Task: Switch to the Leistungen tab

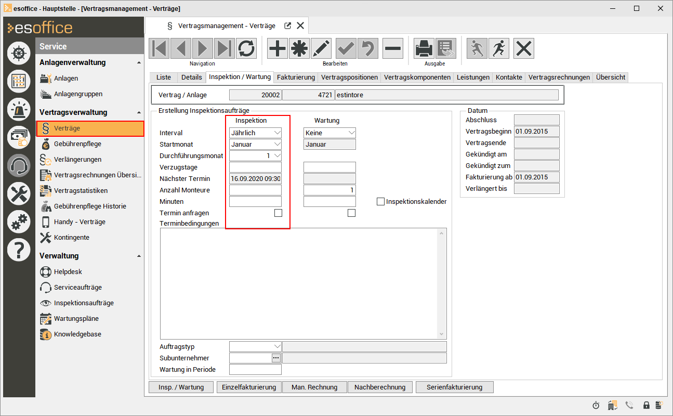Action: (x=473, y=77)
